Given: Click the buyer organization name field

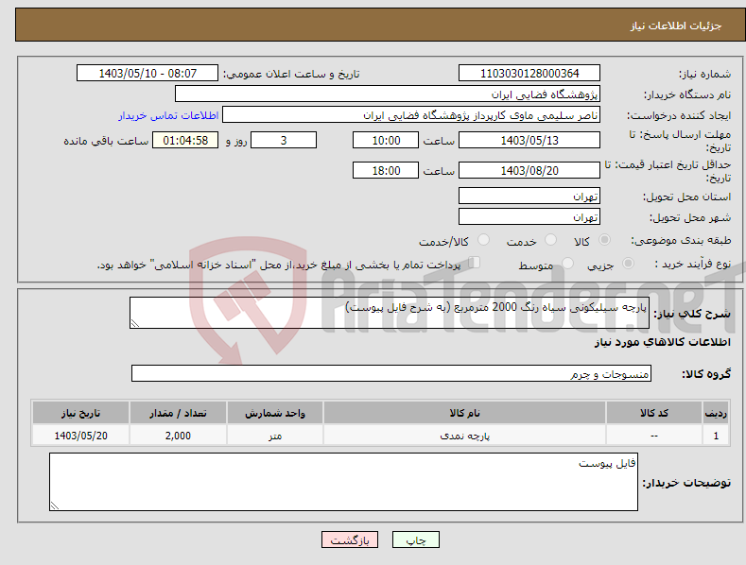Looking at the screenshot, I should 388,94.
